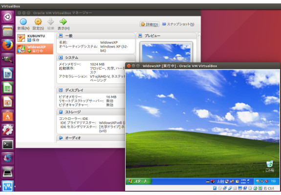
Task: Open the オーディオ audio section header
Action: point(91,138)
